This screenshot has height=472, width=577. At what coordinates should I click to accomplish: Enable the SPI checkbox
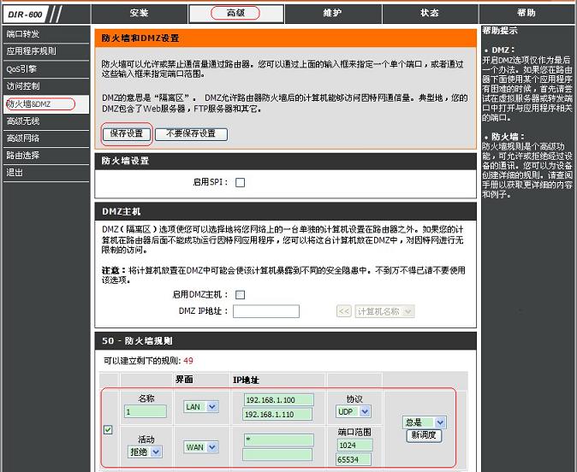click(241, 182)
